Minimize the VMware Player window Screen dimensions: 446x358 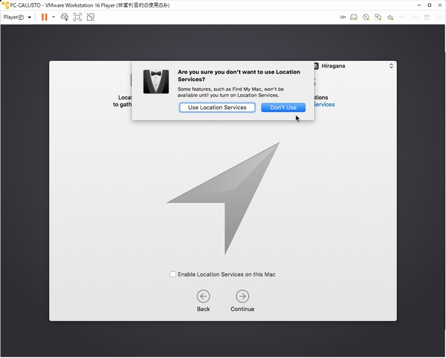[419, 5]
